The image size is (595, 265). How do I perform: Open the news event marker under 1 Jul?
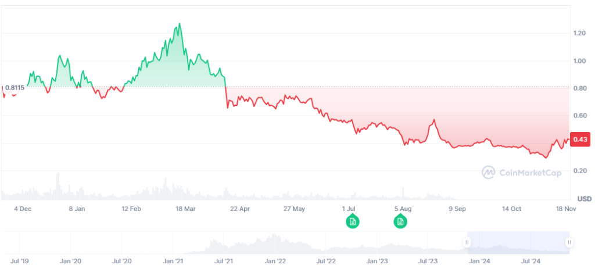click(352, 221)
